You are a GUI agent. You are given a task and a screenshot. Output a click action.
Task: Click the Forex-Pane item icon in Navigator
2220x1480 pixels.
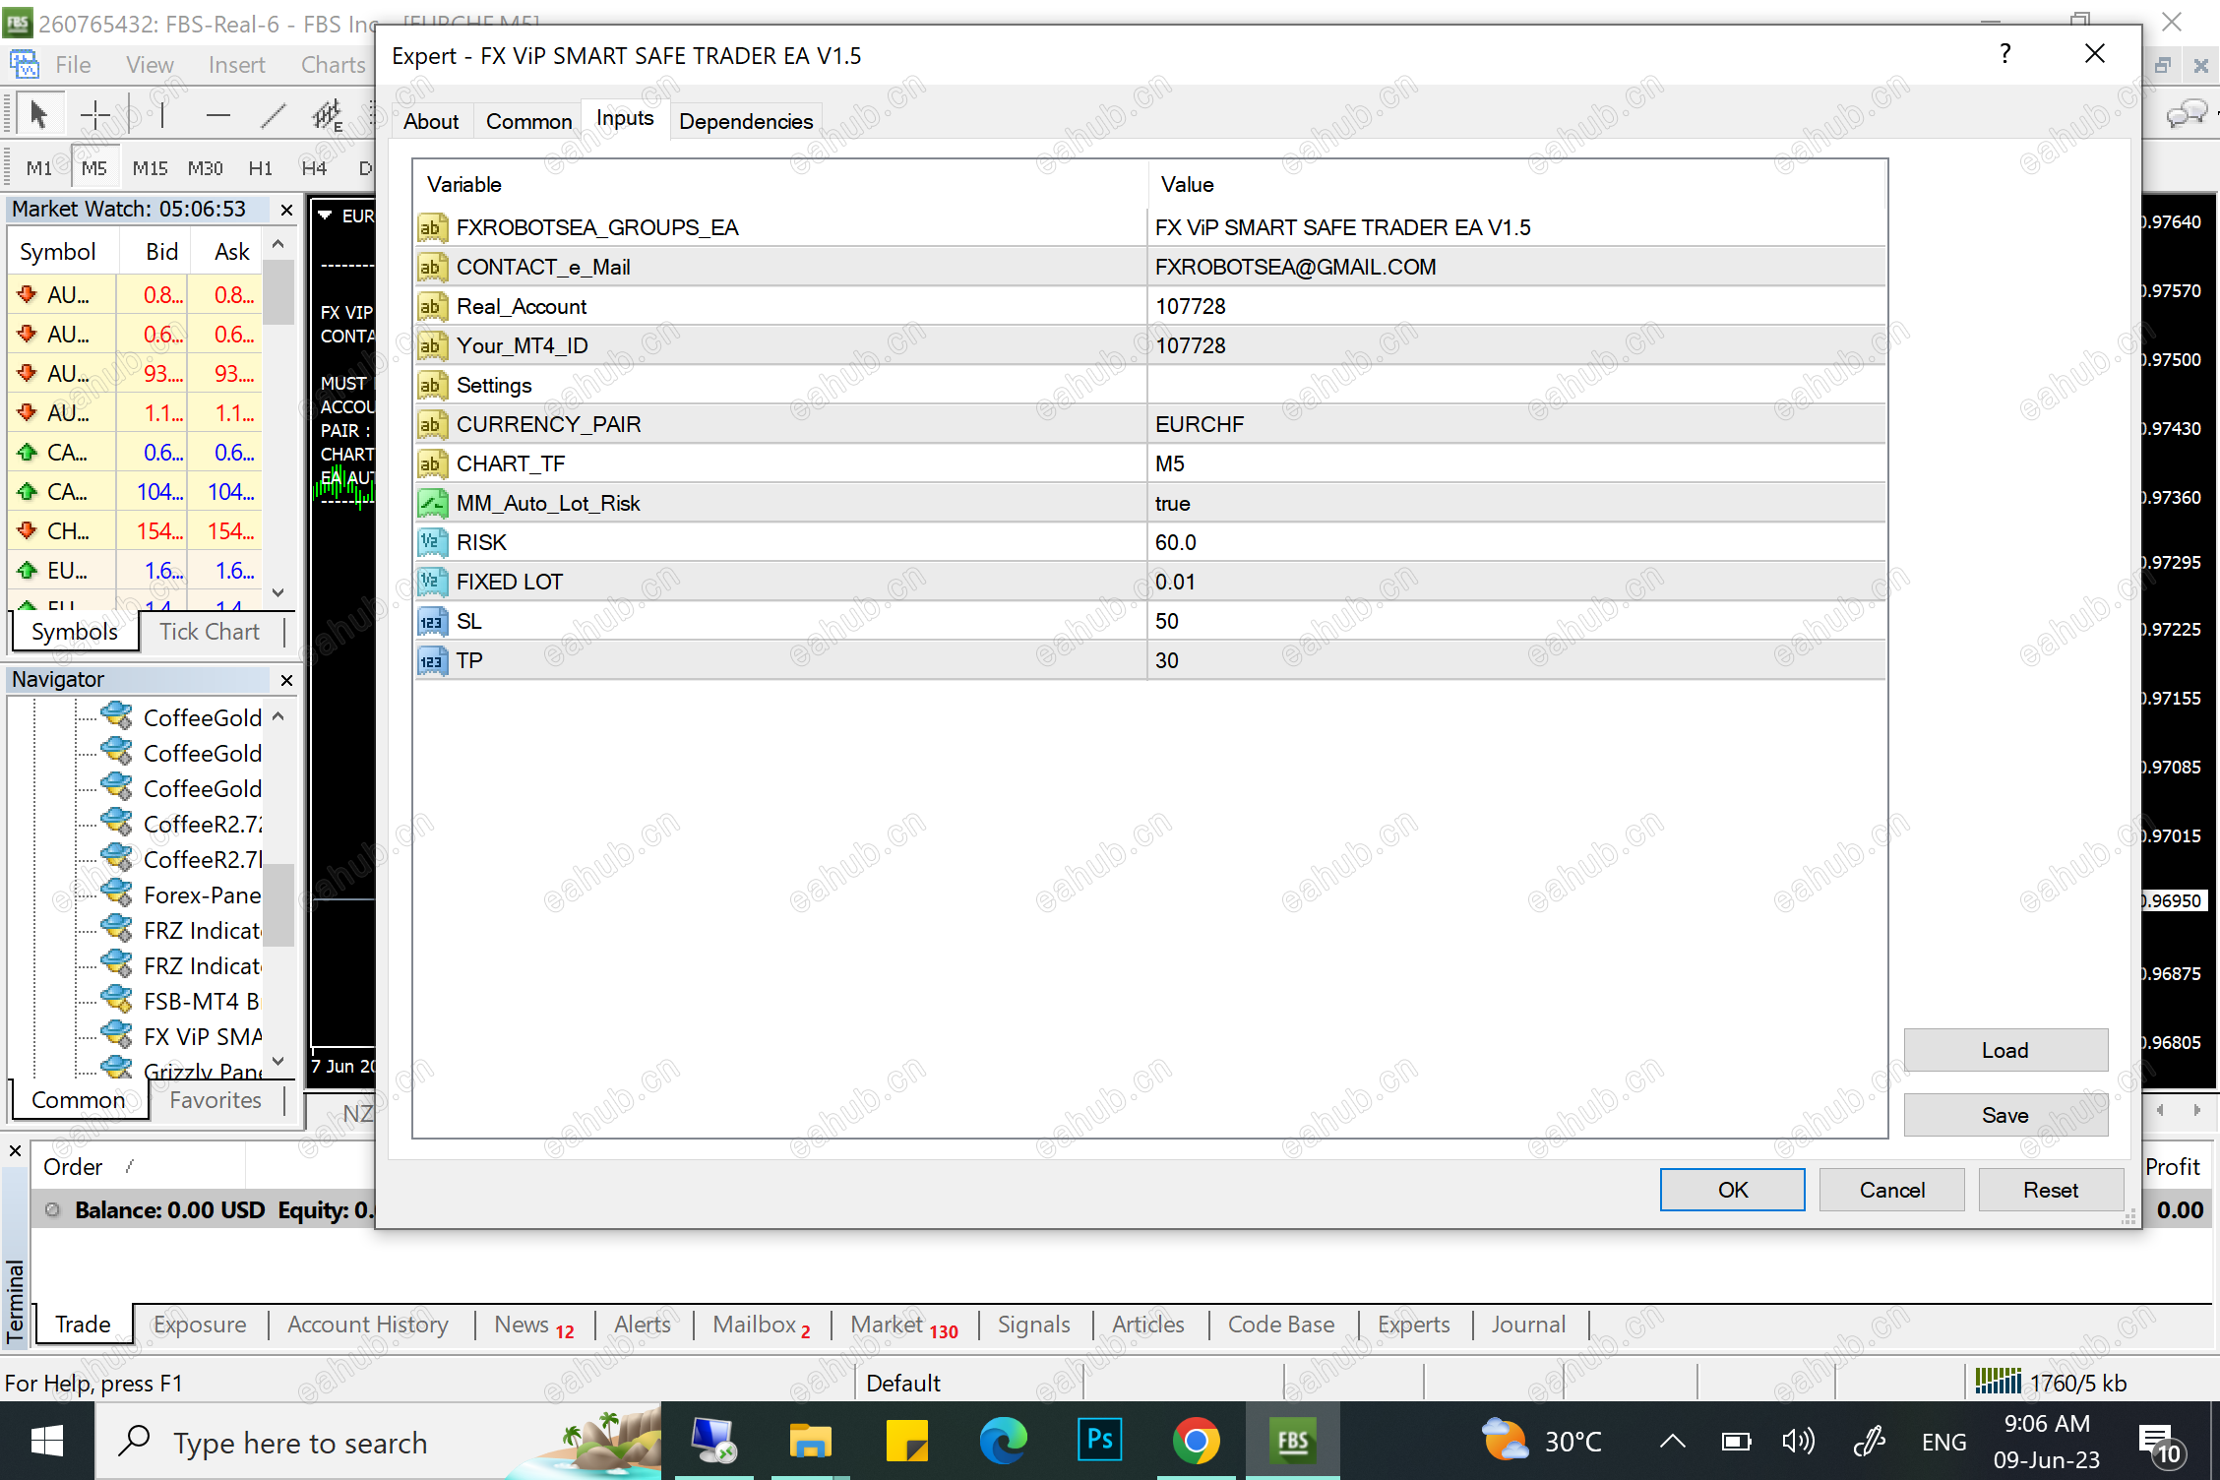(116, 893)
